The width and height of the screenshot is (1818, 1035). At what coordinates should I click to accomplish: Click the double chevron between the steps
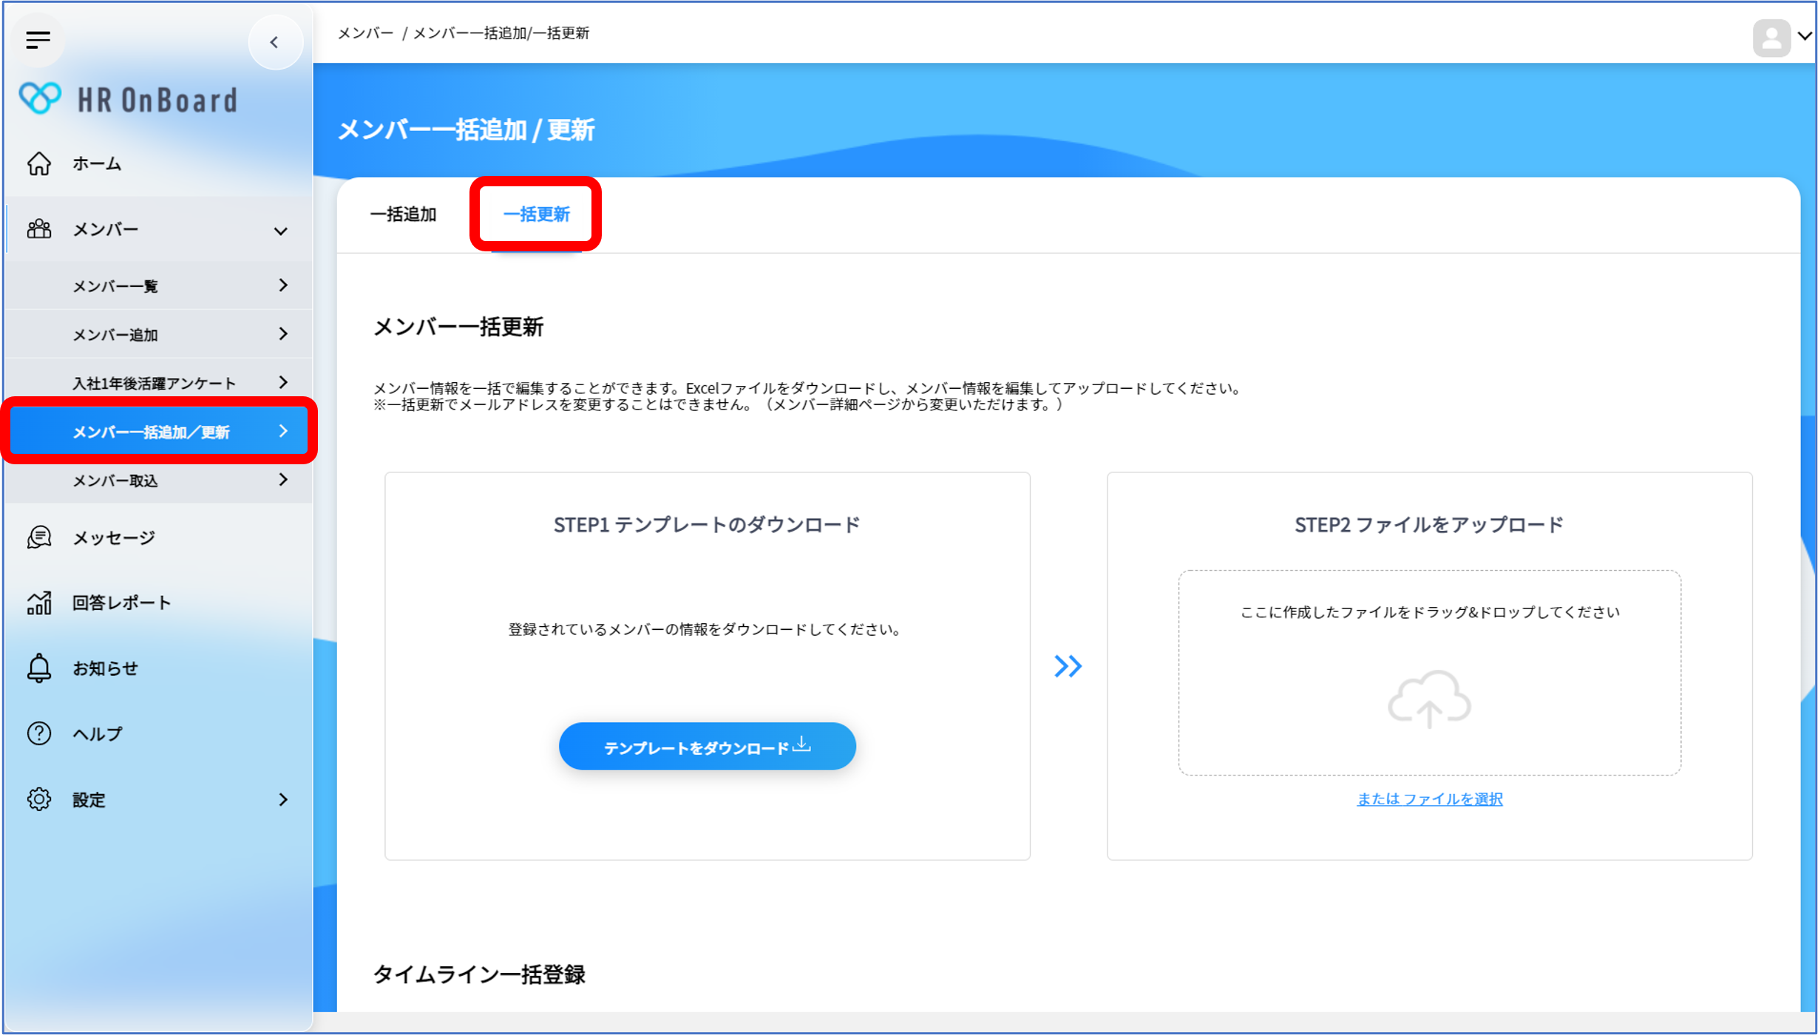pyautogui.click(x=1068, y=666)
